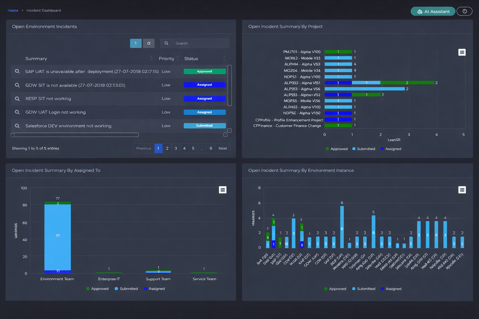The height and width of the screenshot is (319, 479).
Task: View details icon for GDW SIT incident
Action: 17,85
